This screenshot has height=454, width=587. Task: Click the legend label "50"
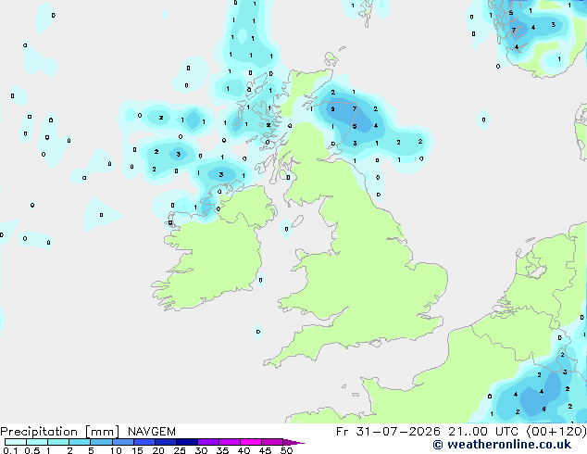coord(286,450)
